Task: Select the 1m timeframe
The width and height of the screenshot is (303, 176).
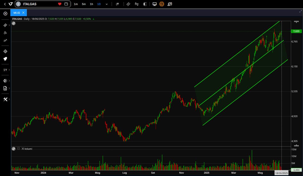Action: click(x=76, y=4)
